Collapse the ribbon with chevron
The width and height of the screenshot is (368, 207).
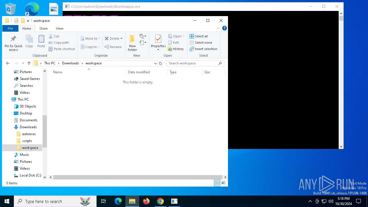218,28
